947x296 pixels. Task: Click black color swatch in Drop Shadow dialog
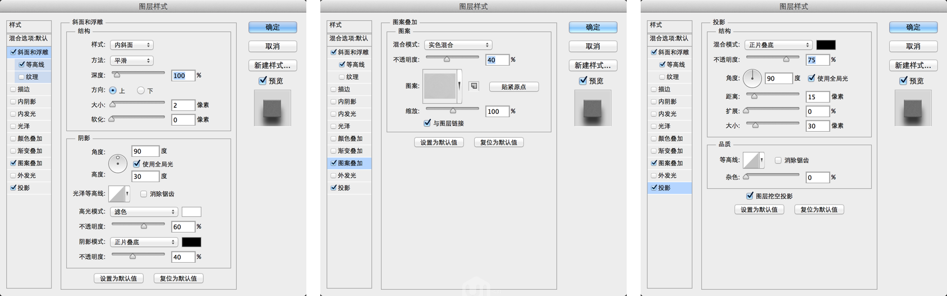click(x=826, y=44)
